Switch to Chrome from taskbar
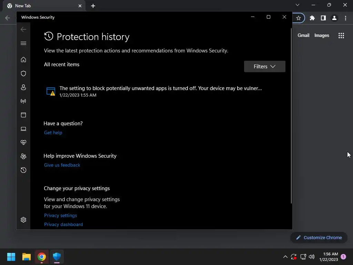Viewport: 353px width, 265px height. [x=42, y=257]
